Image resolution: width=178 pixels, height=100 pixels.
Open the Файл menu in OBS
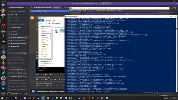tap(72, 11)
